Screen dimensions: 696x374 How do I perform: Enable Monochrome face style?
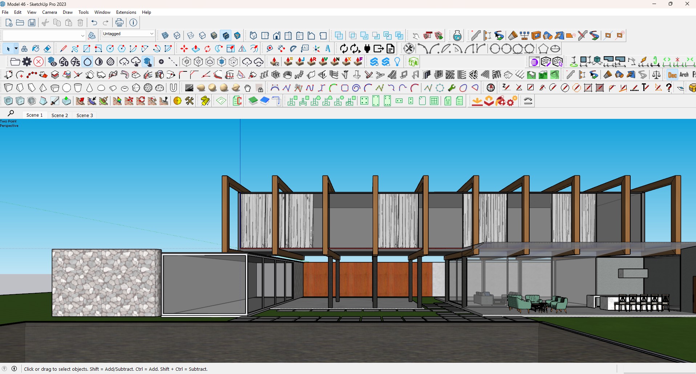[x=237, y=36]
